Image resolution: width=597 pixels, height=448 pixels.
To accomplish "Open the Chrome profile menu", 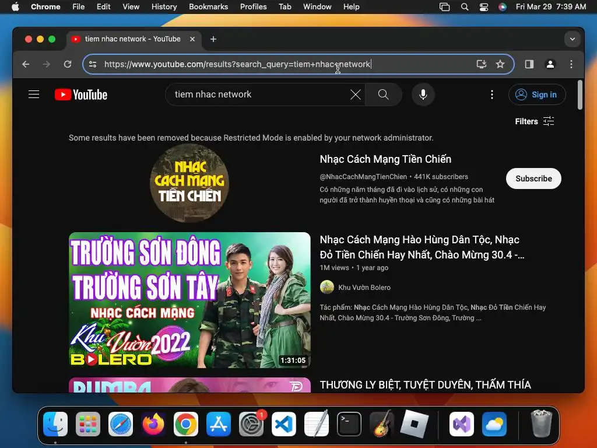I will point(550,64).
